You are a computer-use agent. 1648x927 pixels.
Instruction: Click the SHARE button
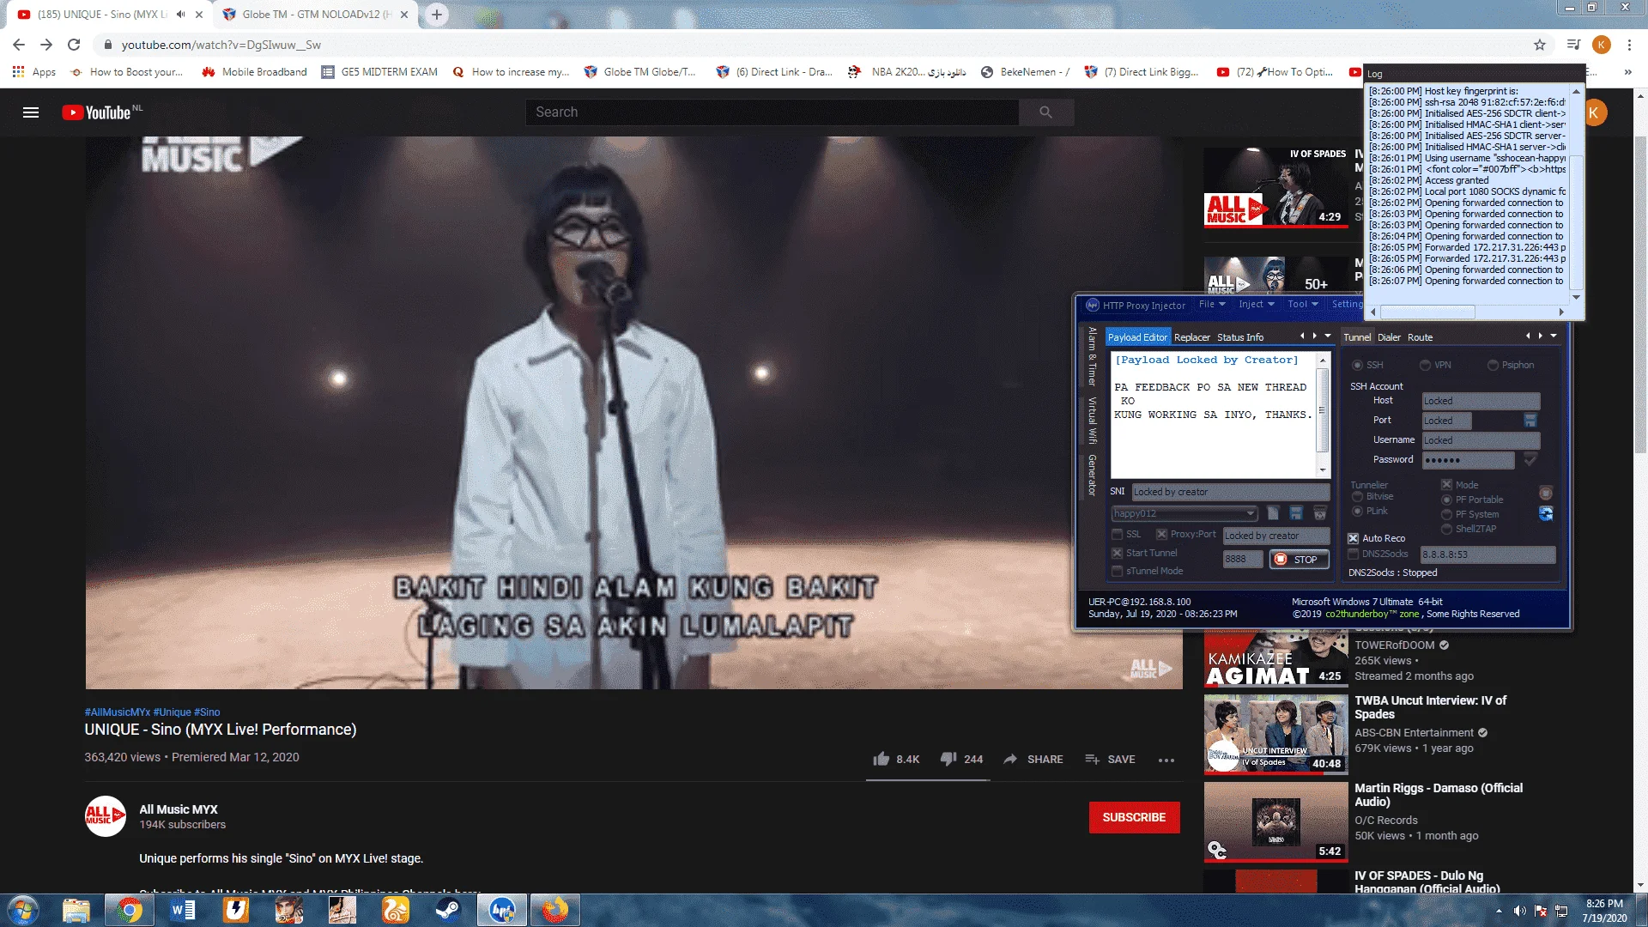point(1033,760)
